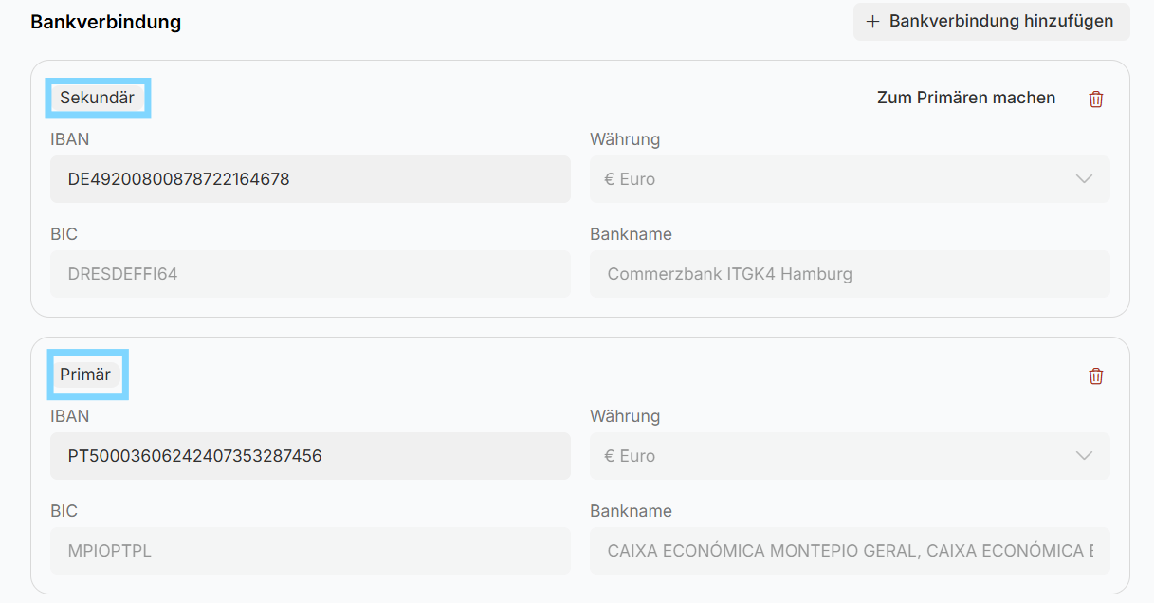Click the Primär badge
1154x603 pixels.
click(85, 375)
